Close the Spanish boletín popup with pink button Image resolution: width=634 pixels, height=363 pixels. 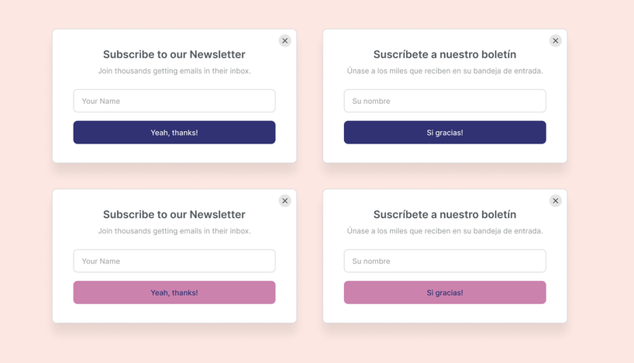tap(555, 201)
